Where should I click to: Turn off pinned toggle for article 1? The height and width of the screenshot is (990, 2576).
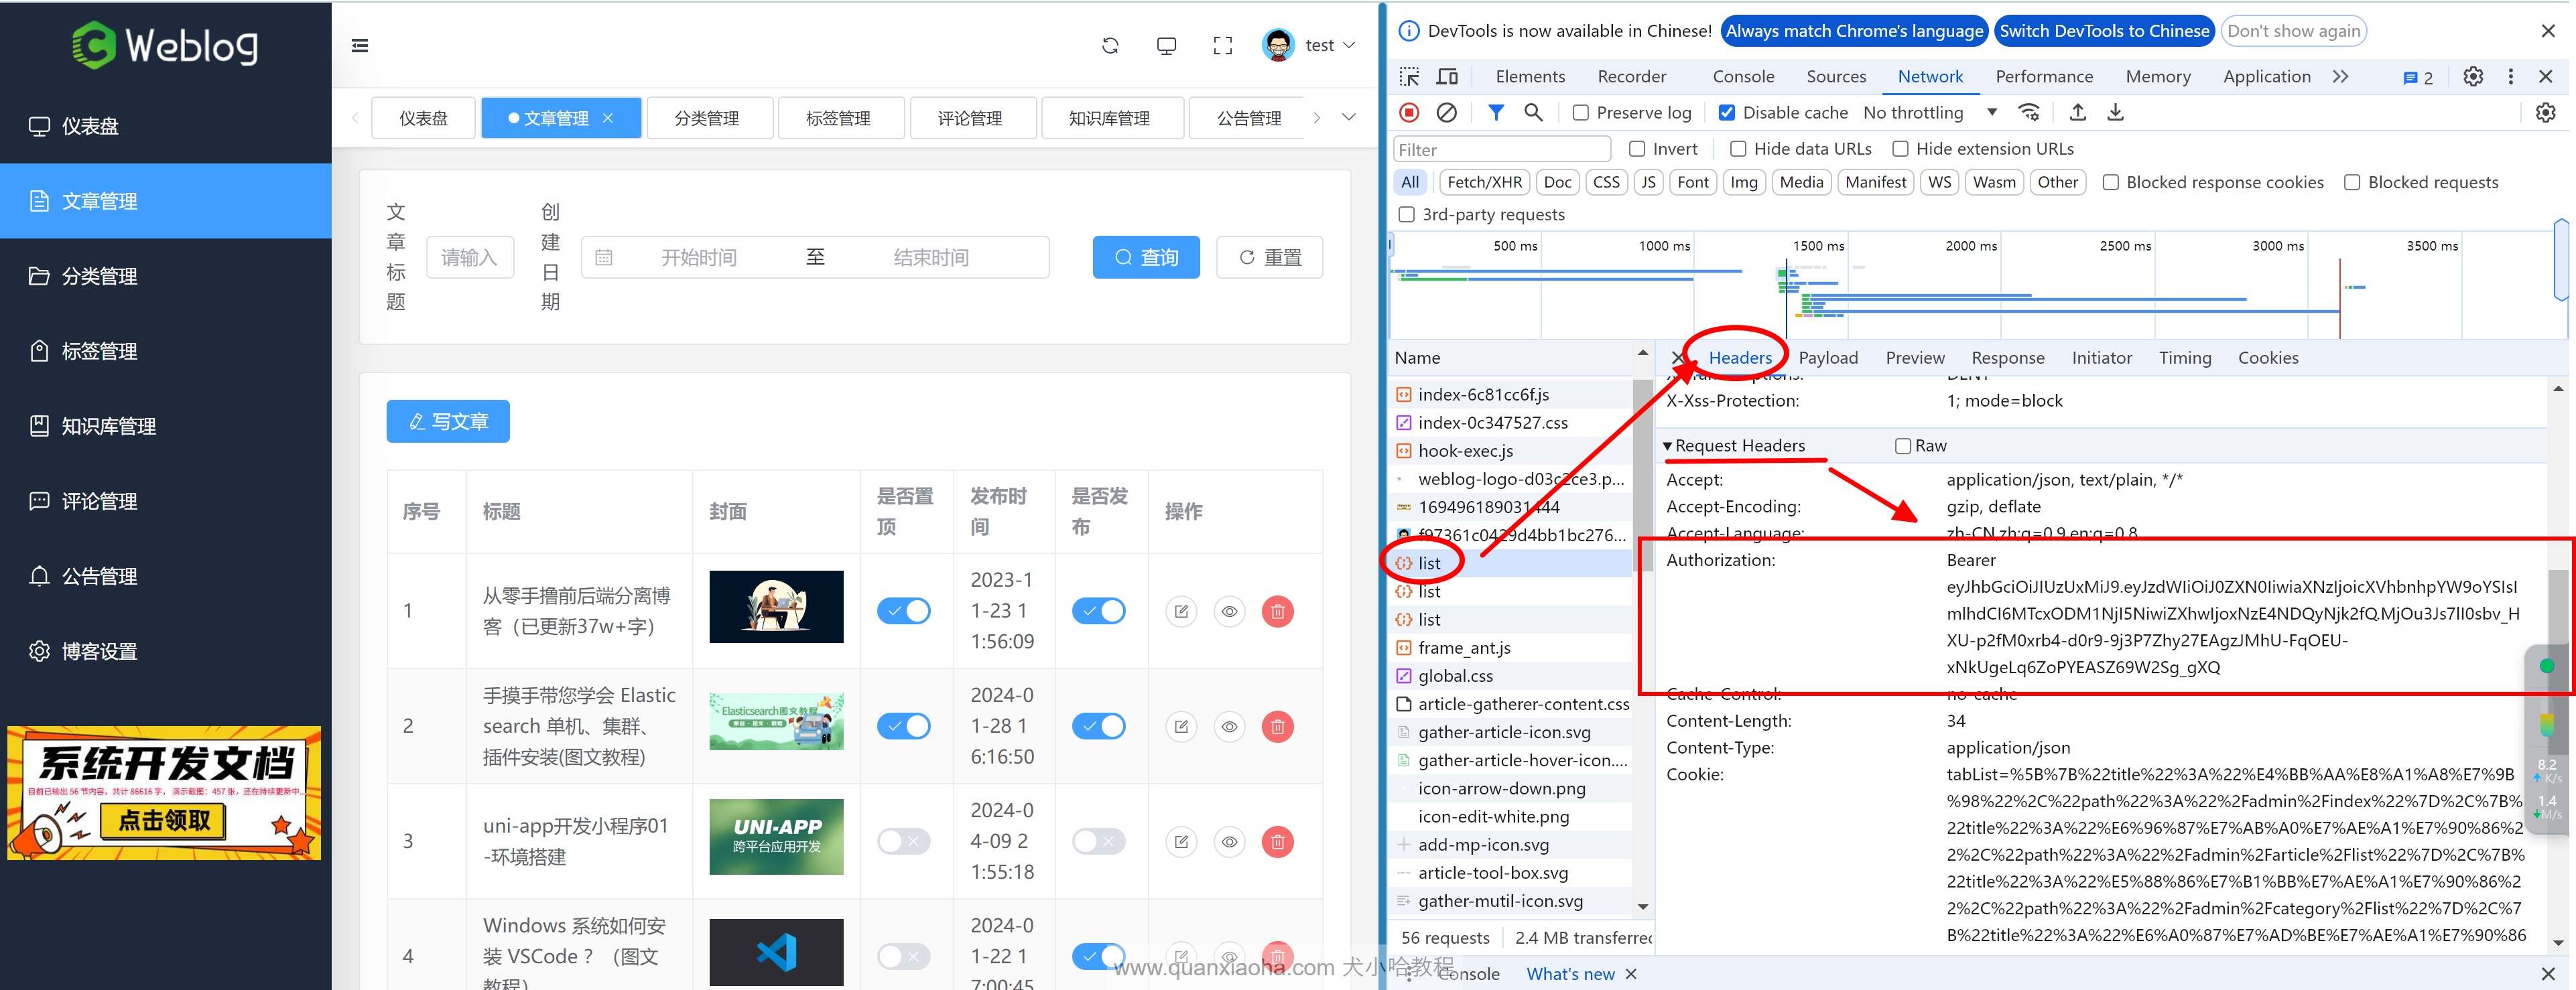click(x=903, y=611)
